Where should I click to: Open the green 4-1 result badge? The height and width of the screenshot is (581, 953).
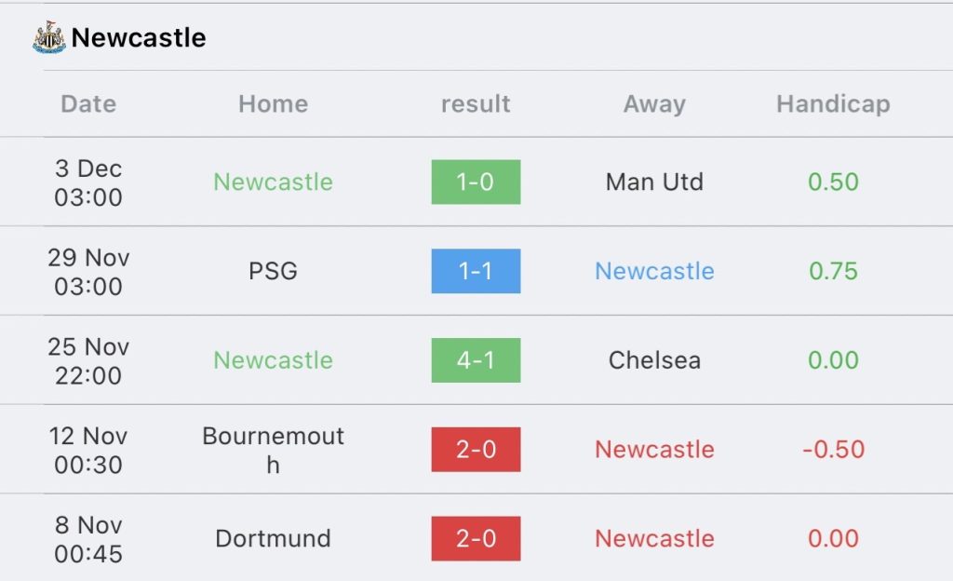pos(476,360)
